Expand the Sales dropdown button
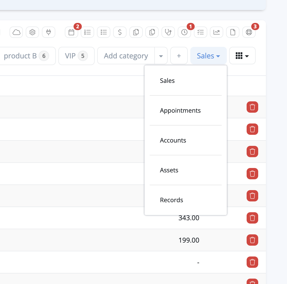 point(208,56)
